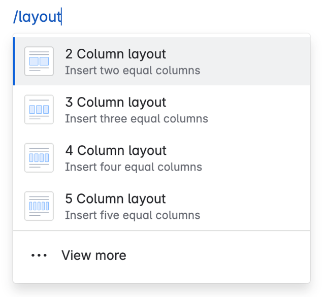The height and width of the screenshot is (297, 325).
Task: Select the "2 Column layout" title
Action: pos(115,54)
